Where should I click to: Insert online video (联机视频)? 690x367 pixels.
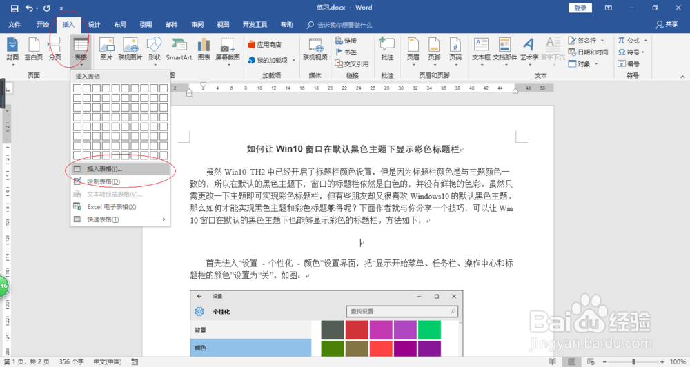(x=315, y=49)
